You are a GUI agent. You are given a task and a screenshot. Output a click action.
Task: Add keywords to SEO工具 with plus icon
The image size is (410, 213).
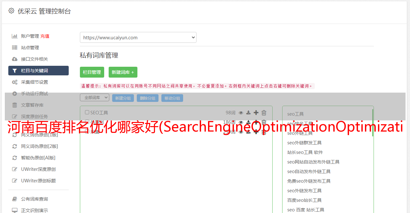pyautogui.click(x=256, y=113)
